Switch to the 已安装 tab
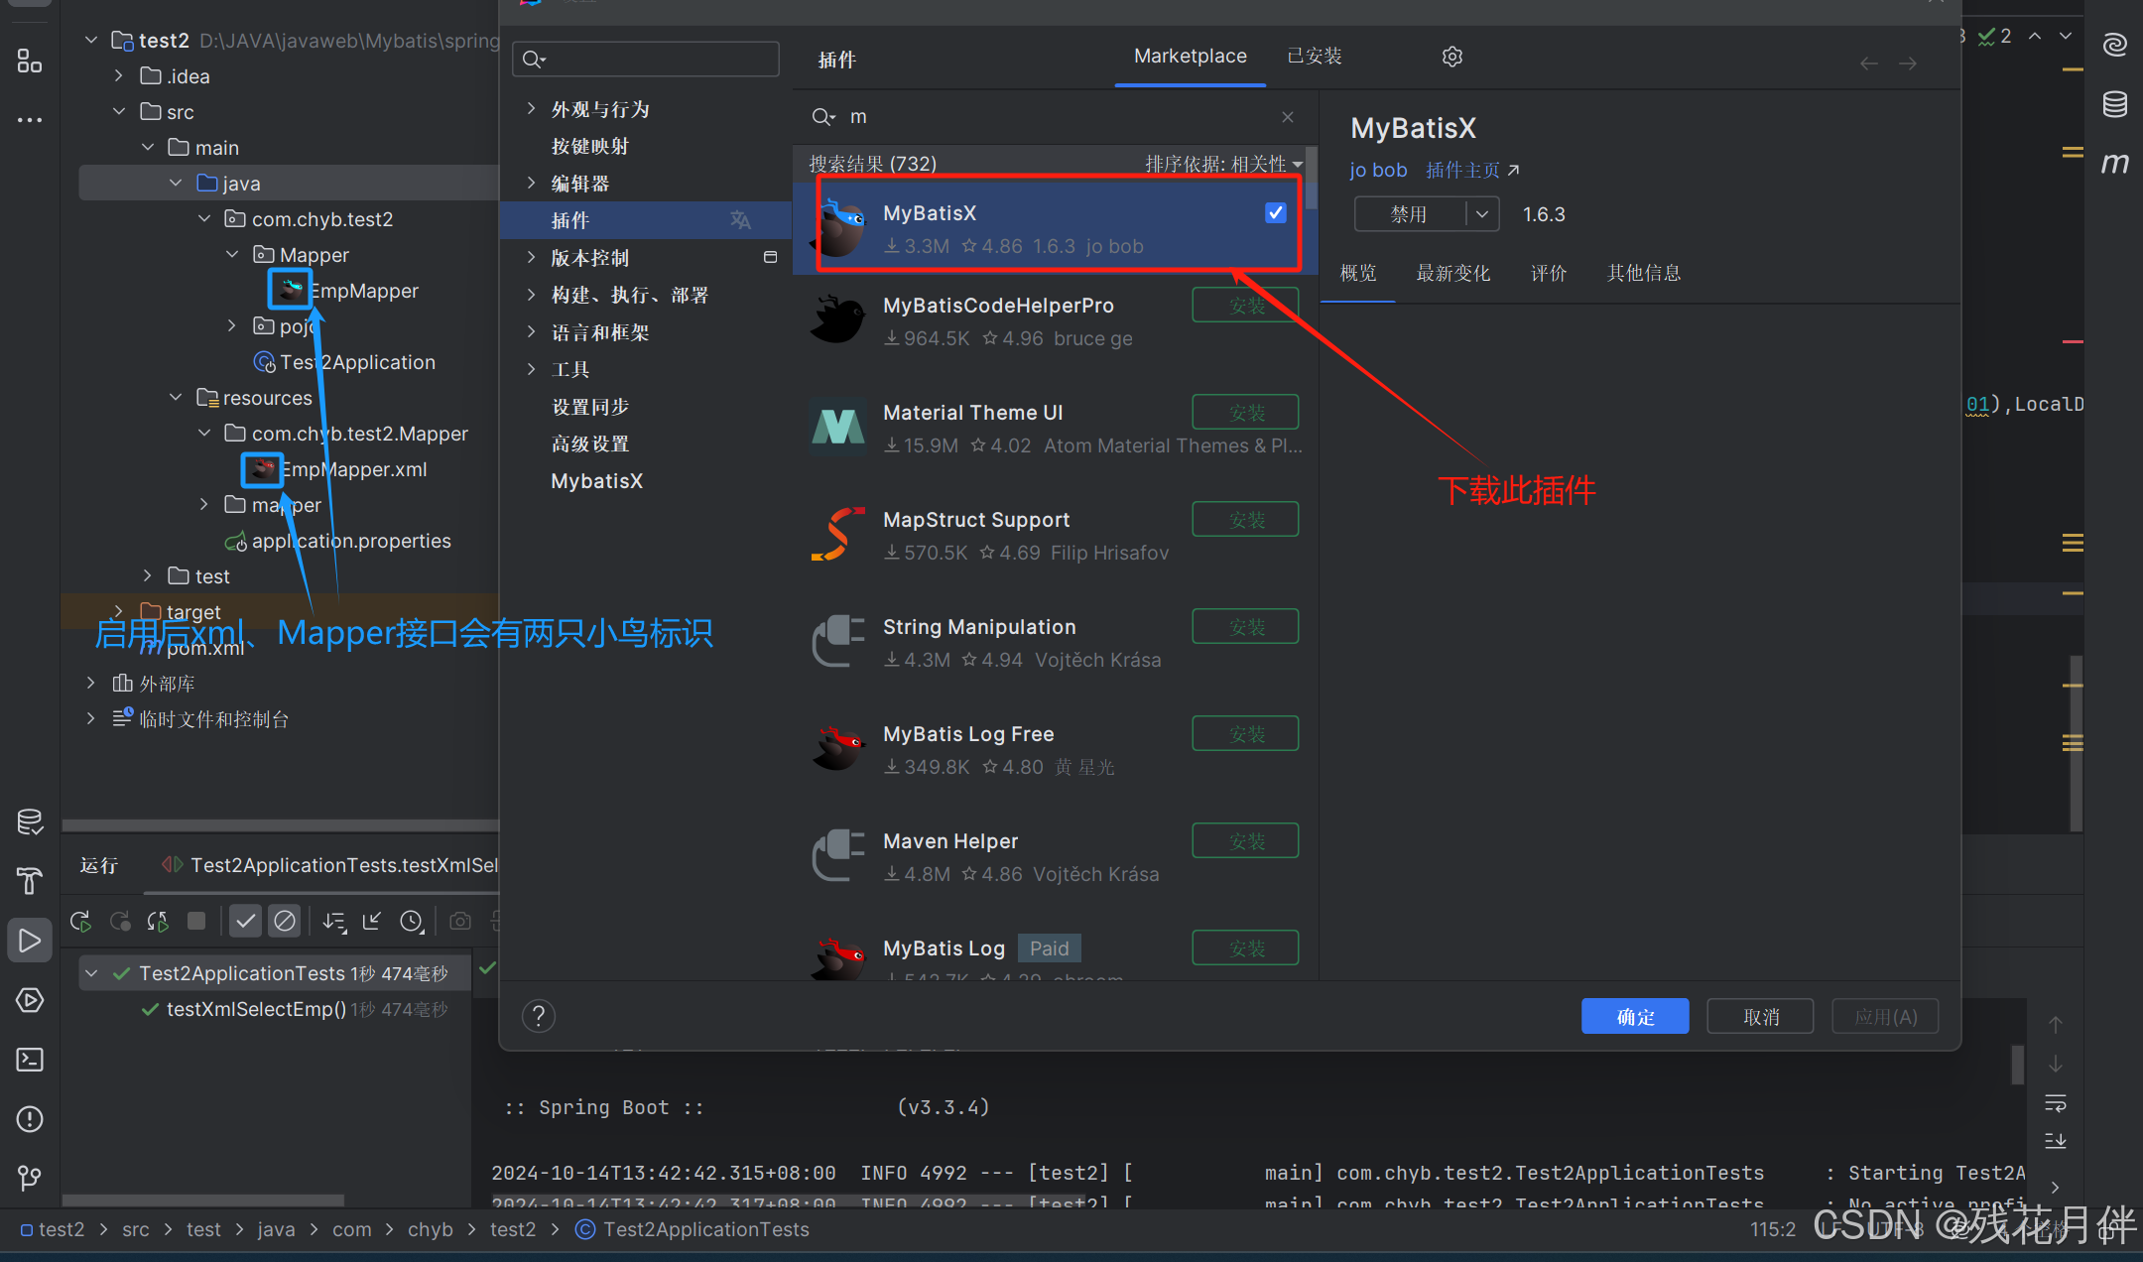This screenshot has height=1262, width=2143. (x=1314, y=57)
